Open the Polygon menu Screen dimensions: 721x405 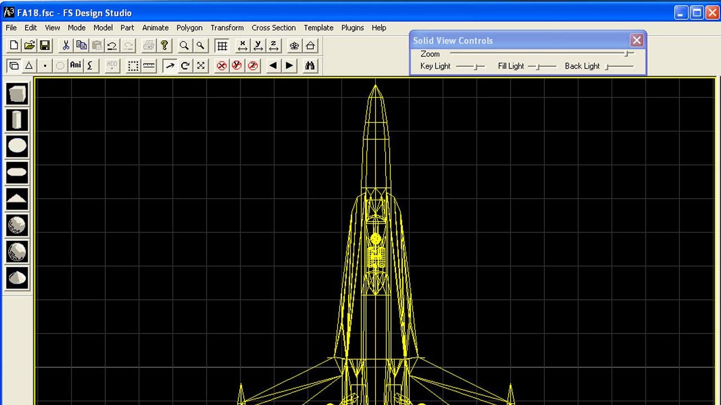coord(189,28)
